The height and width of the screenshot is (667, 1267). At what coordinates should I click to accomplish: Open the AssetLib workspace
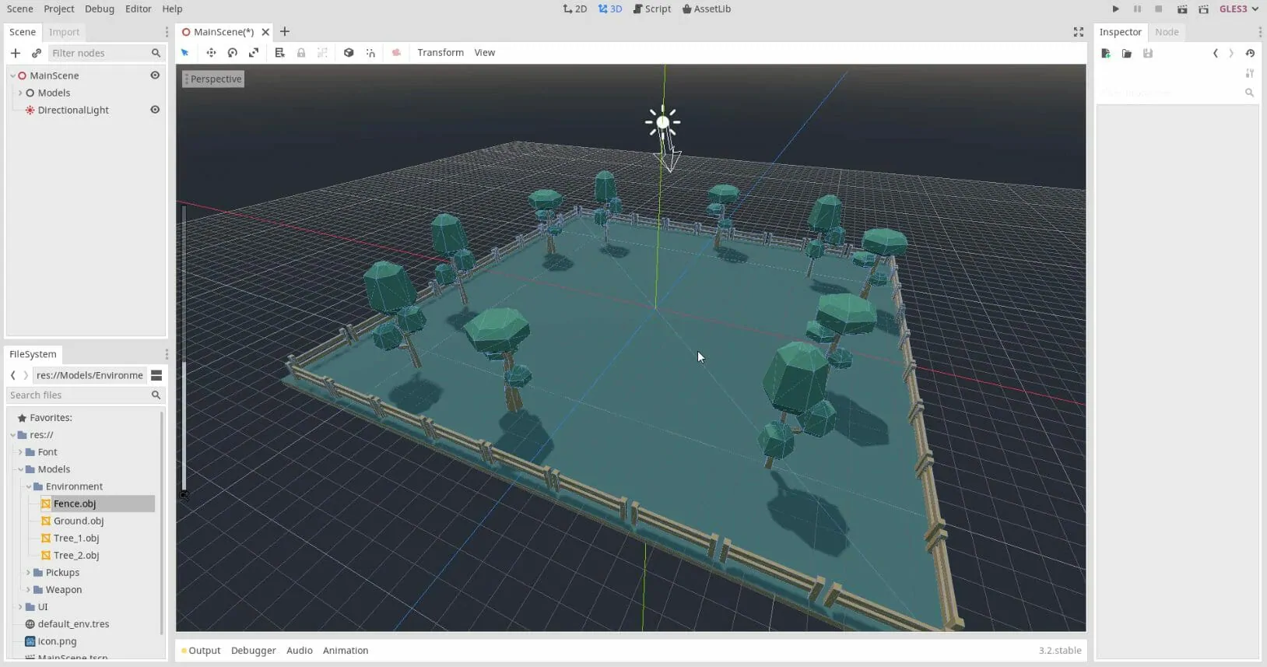(707, 9)
